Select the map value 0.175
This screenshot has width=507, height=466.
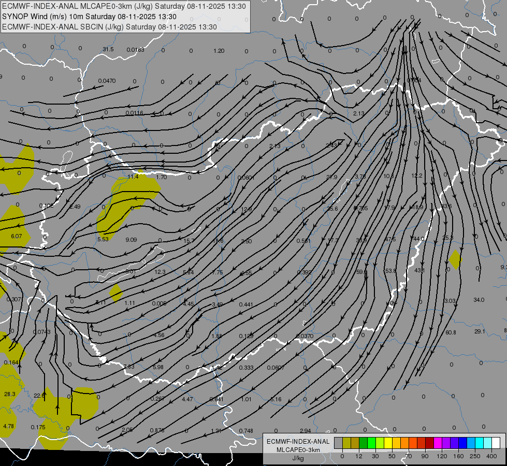tap(38, 427)
